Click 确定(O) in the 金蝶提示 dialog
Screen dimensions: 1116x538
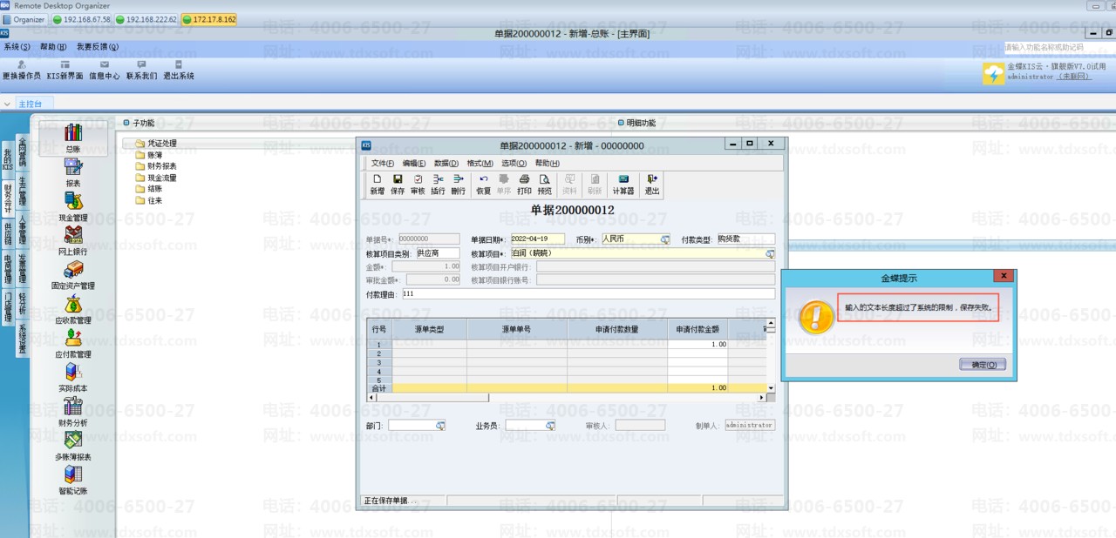click(983, 365)
